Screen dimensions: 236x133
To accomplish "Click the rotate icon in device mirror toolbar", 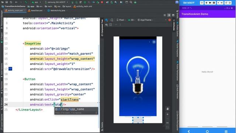I will (226, 3).
